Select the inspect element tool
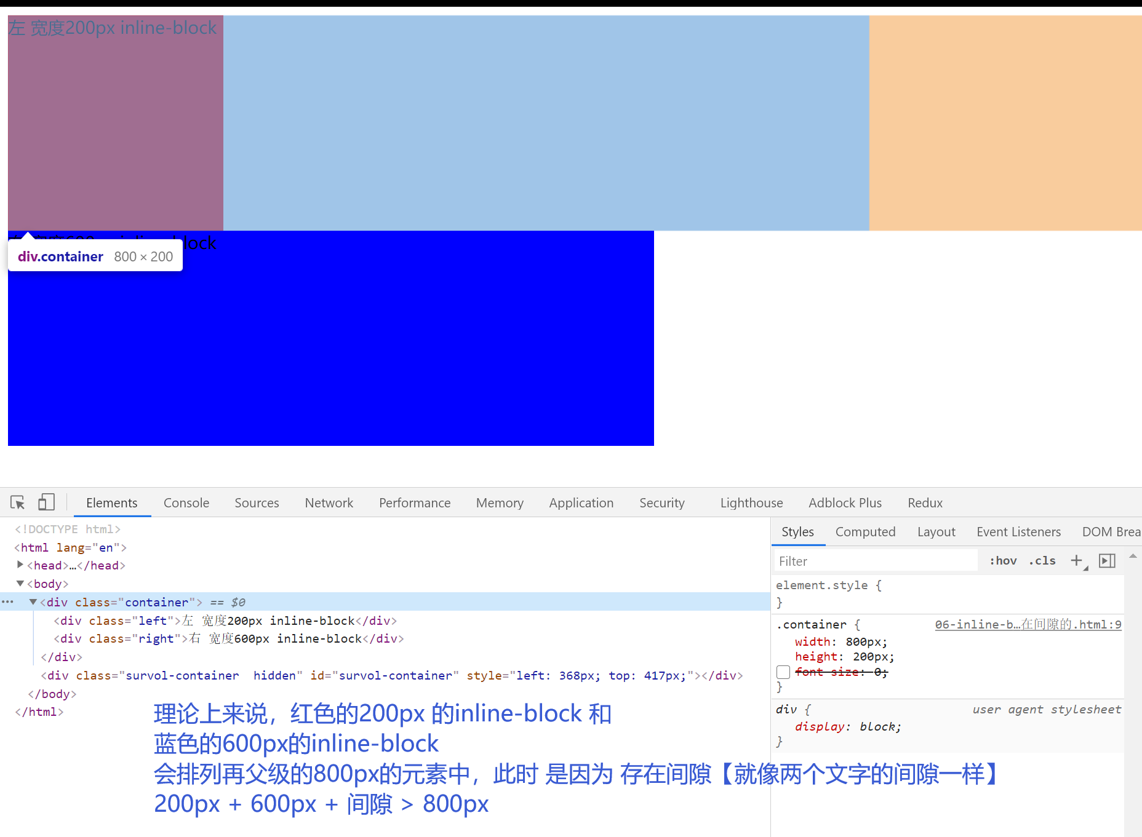The height and width of the screenshot is (837, 1142). point(17,502)
